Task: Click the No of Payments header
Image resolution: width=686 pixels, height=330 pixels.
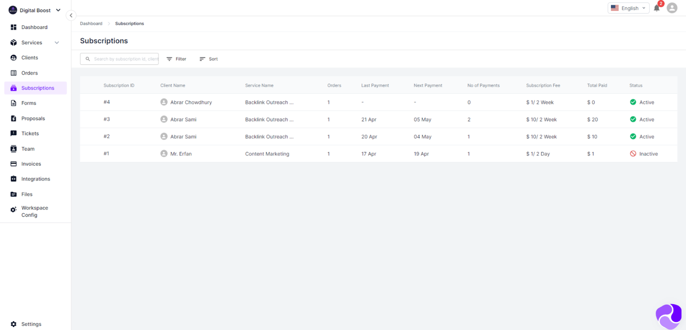Action: tap(484, 85)
